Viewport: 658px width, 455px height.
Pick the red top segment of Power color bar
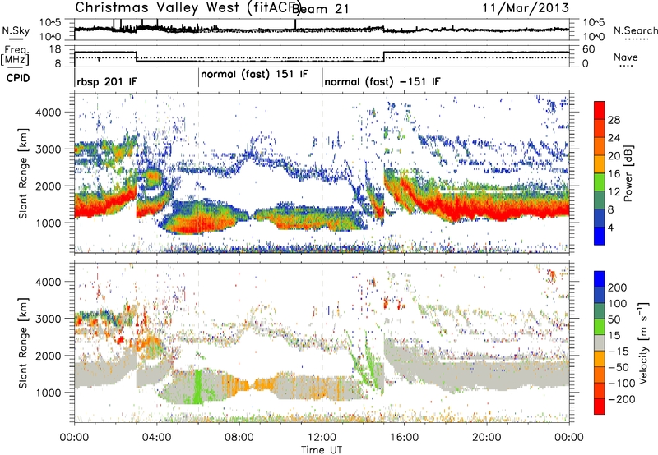[x=600, y=110]
